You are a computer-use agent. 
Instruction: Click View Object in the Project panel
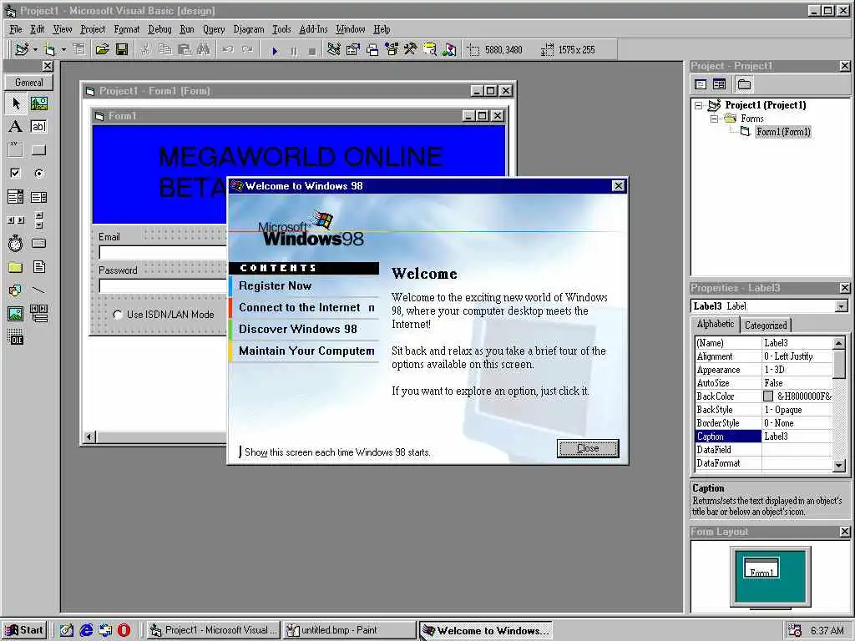pos(719,84)
